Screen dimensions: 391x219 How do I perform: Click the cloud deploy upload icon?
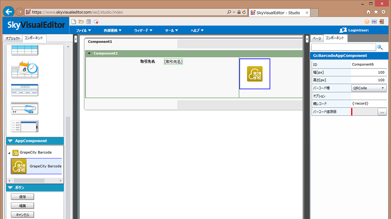(x=96, y=22)
